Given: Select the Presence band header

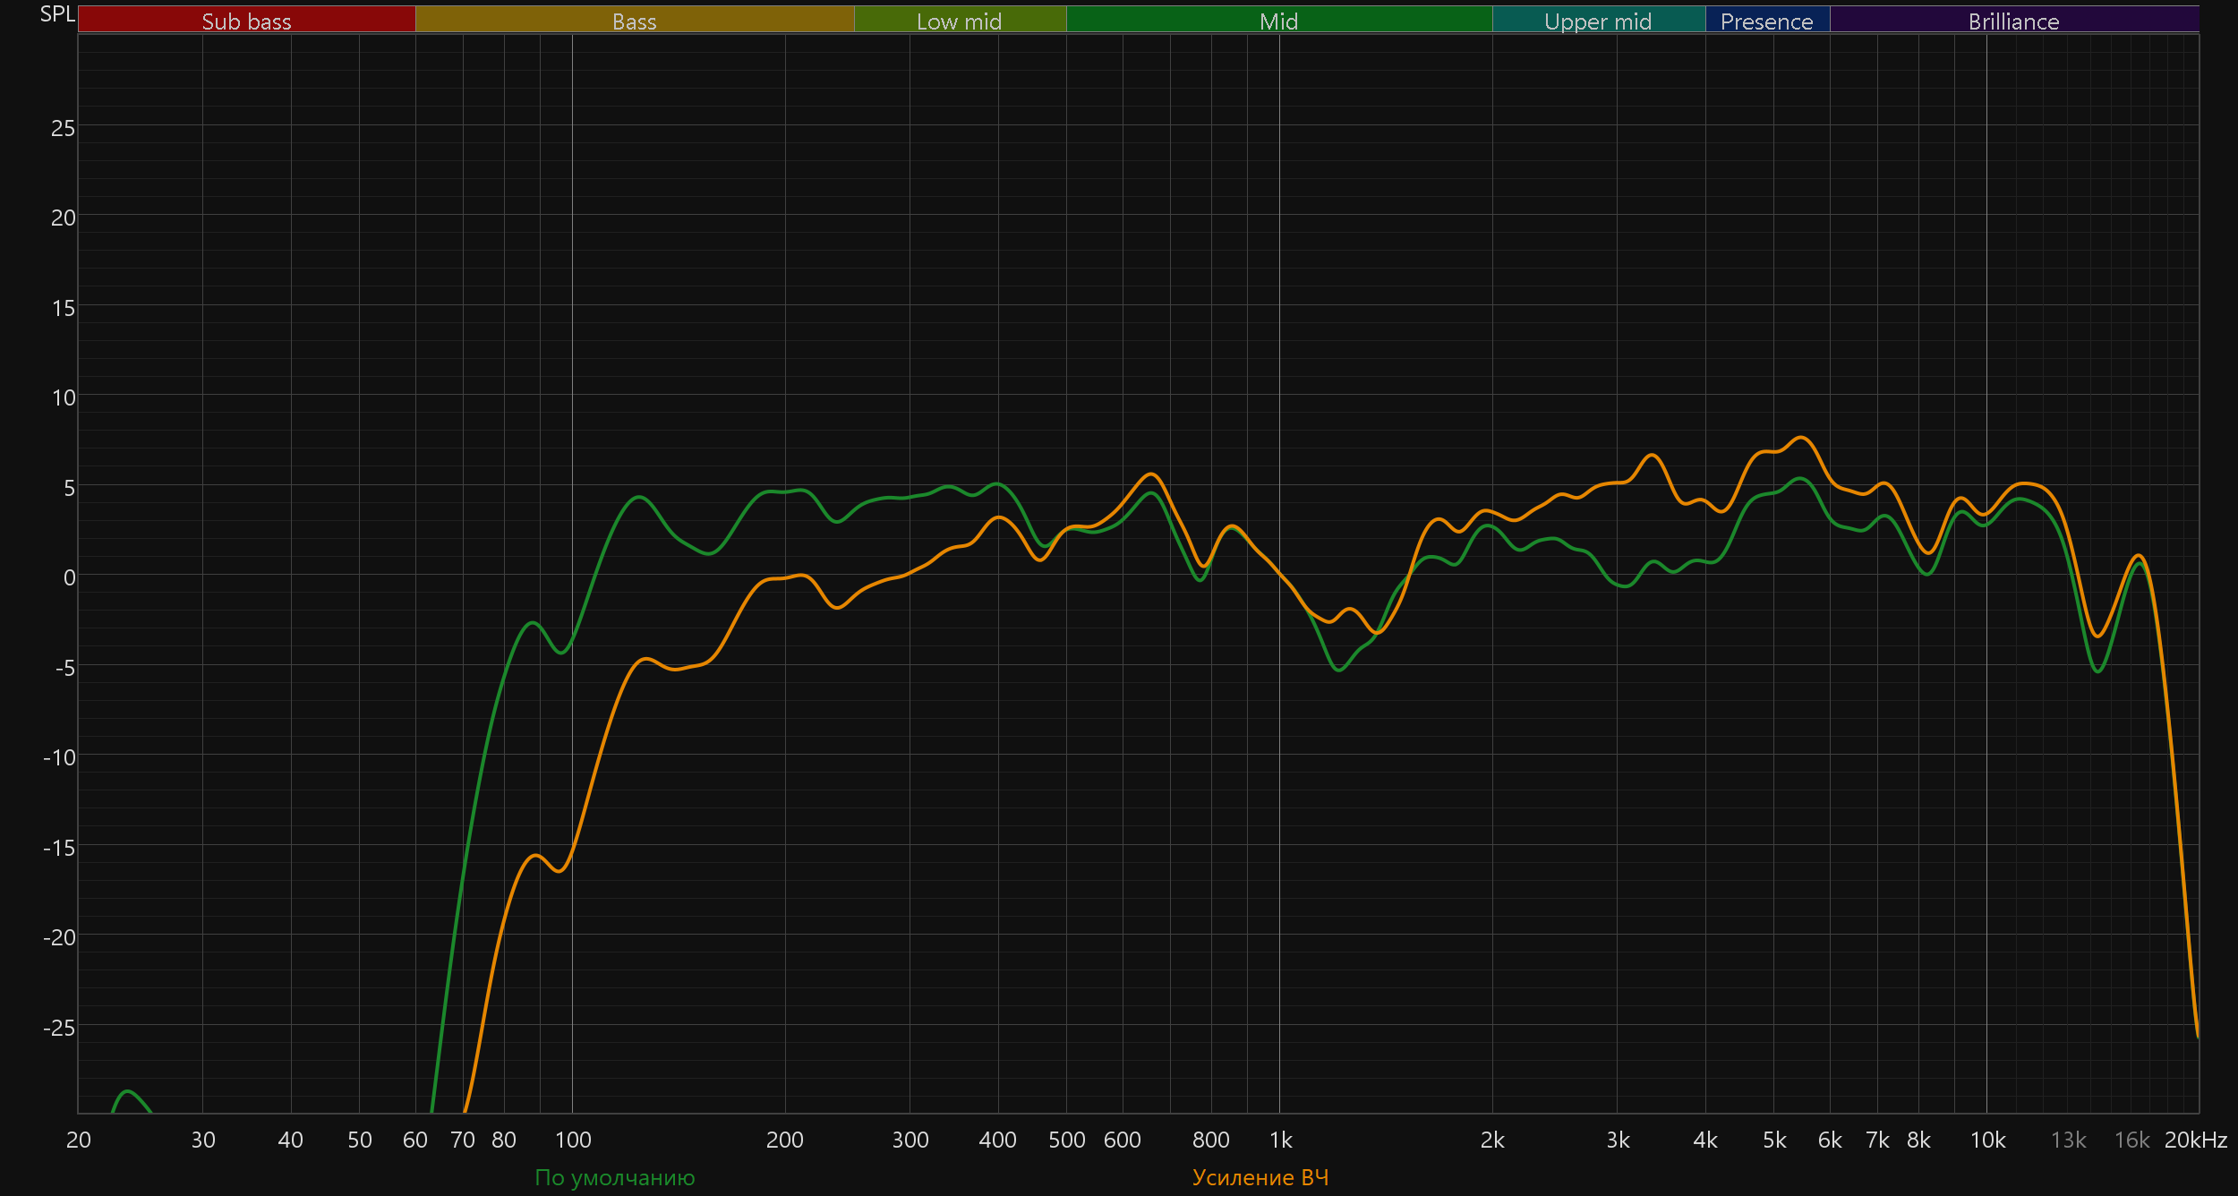Looking at the screenshot, I should pos(1766,21).
